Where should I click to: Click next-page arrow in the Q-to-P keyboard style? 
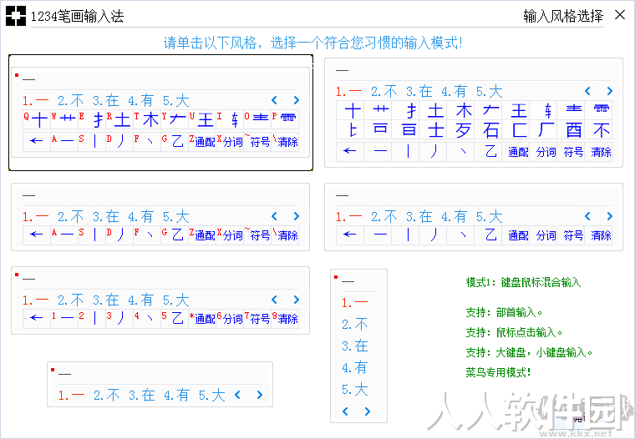point(297,100)
